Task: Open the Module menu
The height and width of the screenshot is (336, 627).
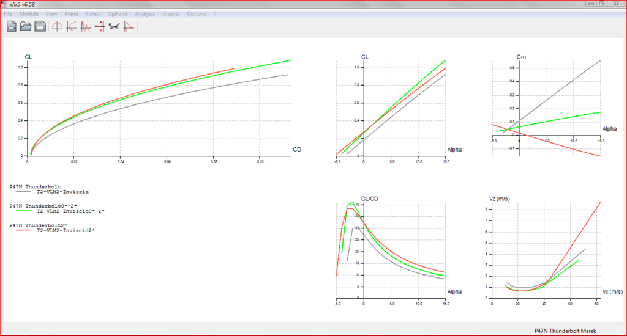Action: (28, 13)
